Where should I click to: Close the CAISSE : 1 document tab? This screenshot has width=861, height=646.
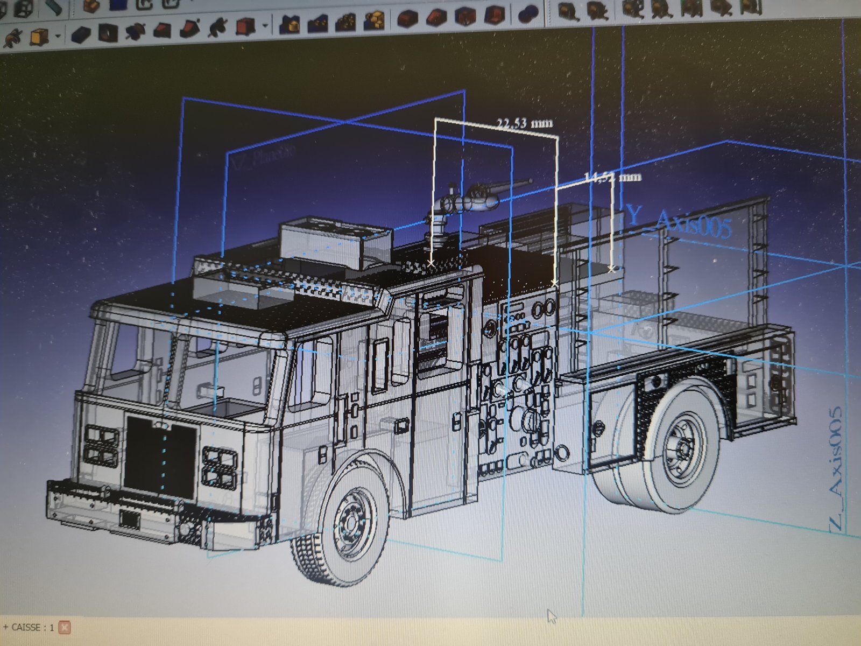[65, 627]
